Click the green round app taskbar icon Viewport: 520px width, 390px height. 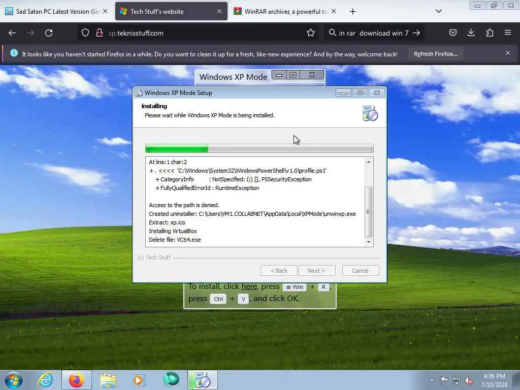click(x=171, y=380)
